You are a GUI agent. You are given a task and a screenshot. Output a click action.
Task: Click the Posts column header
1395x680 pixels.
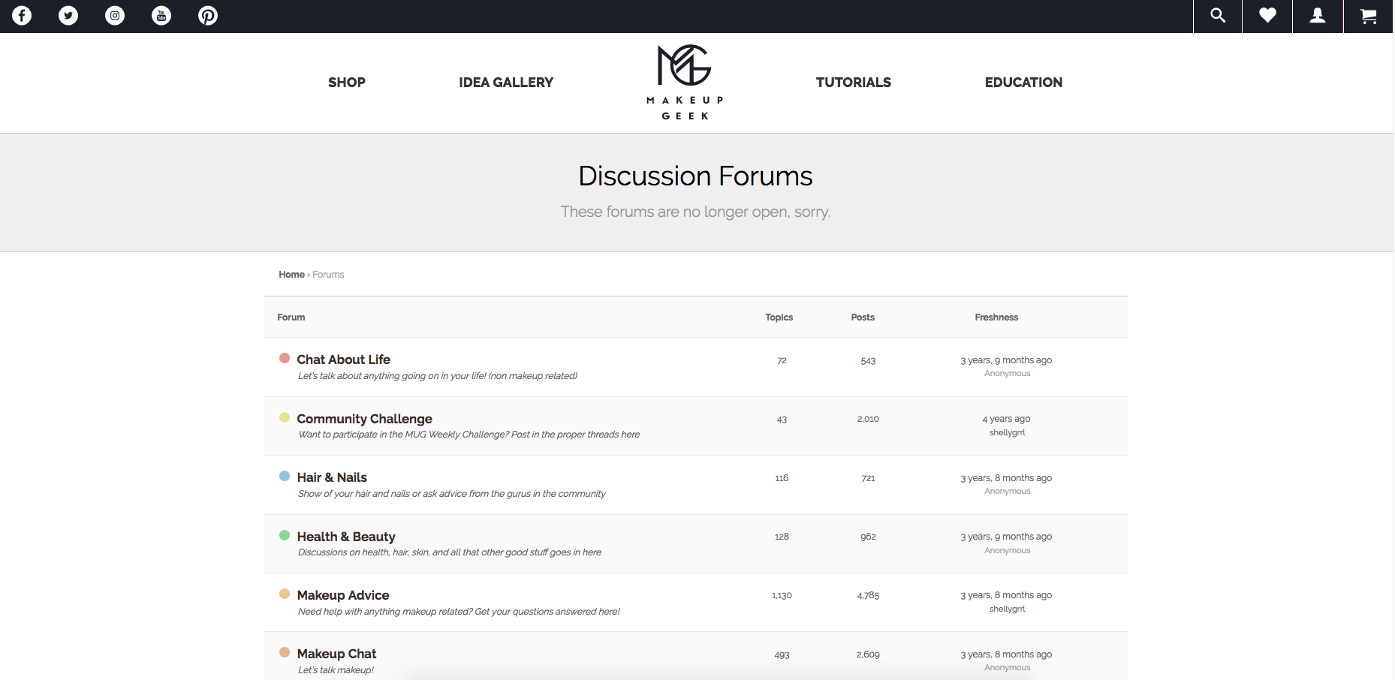[x=863, y=317]
